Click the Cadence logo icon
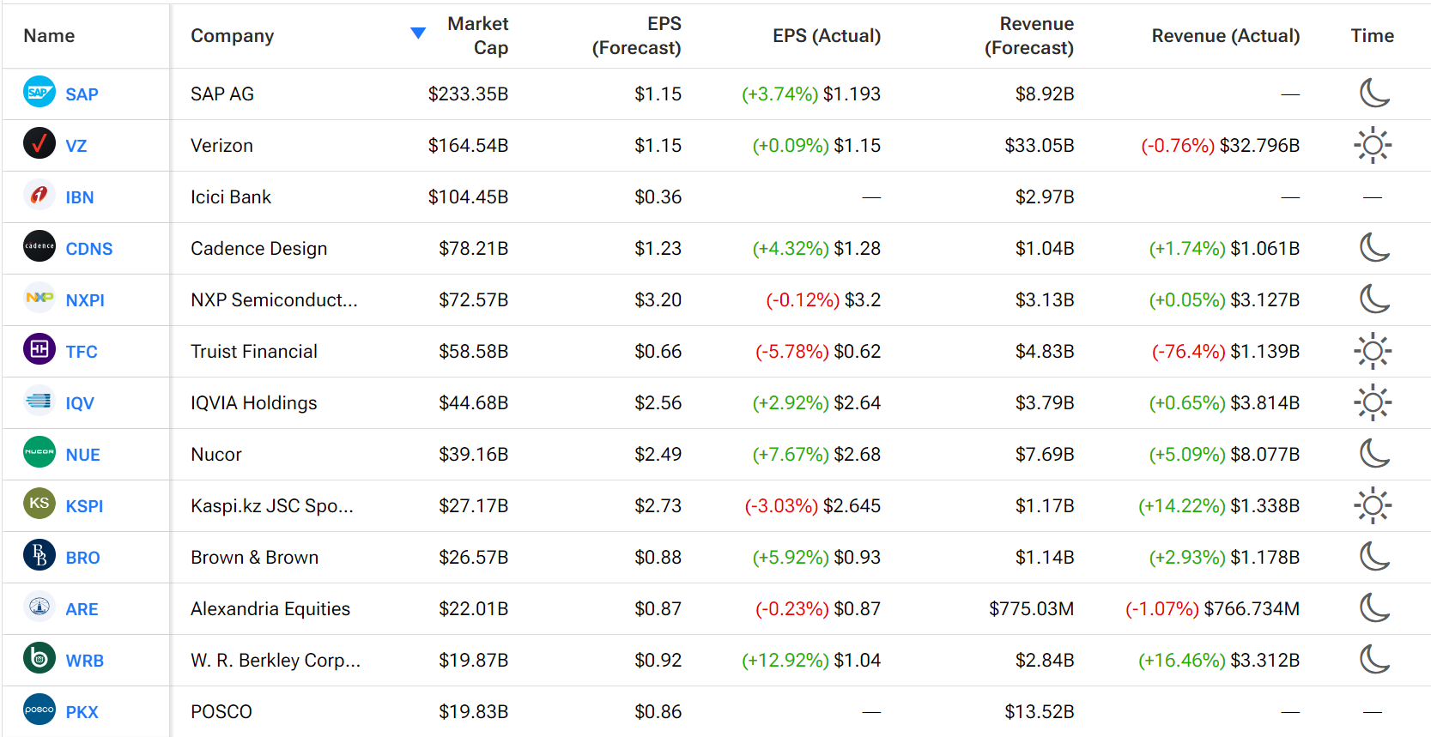 click(x=39, y=247)
